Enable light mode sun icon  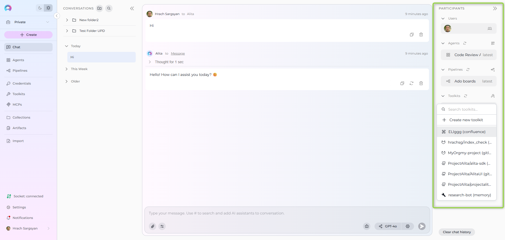pos(48,8)
